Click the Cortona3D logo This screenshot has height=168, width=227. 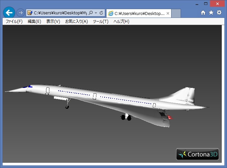click(x=197, y=154)
